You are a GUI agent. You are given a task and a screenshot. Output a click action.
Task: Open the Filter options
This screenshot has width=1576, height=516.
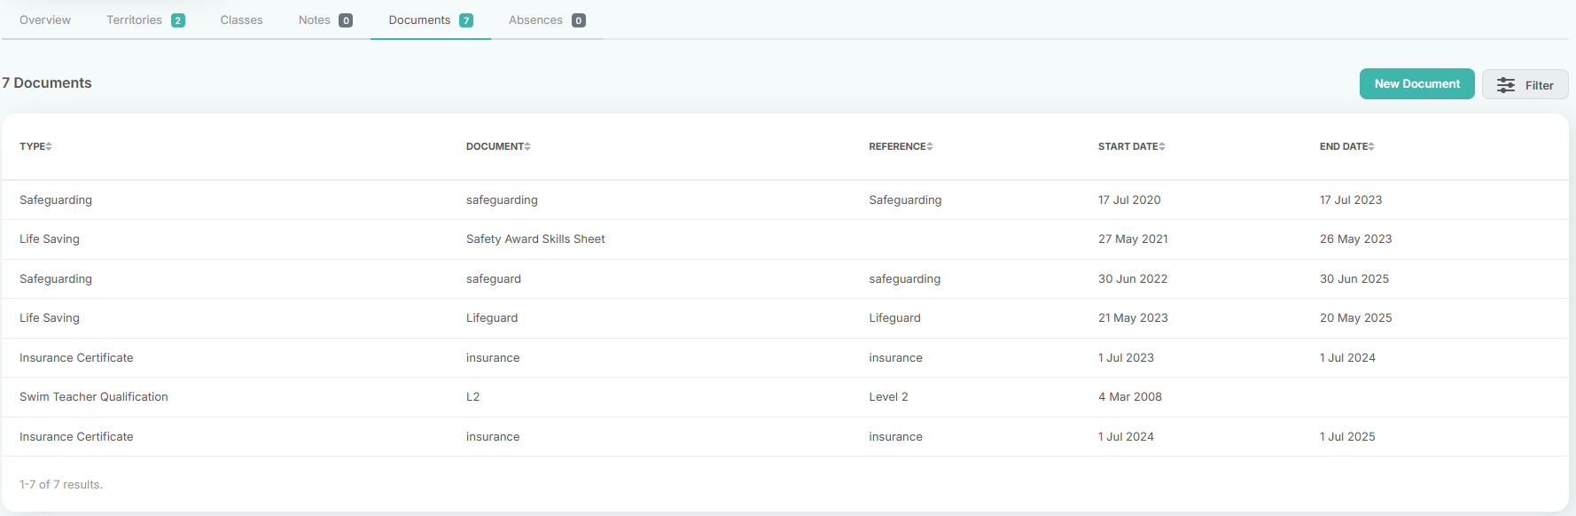click(1525, 84)
